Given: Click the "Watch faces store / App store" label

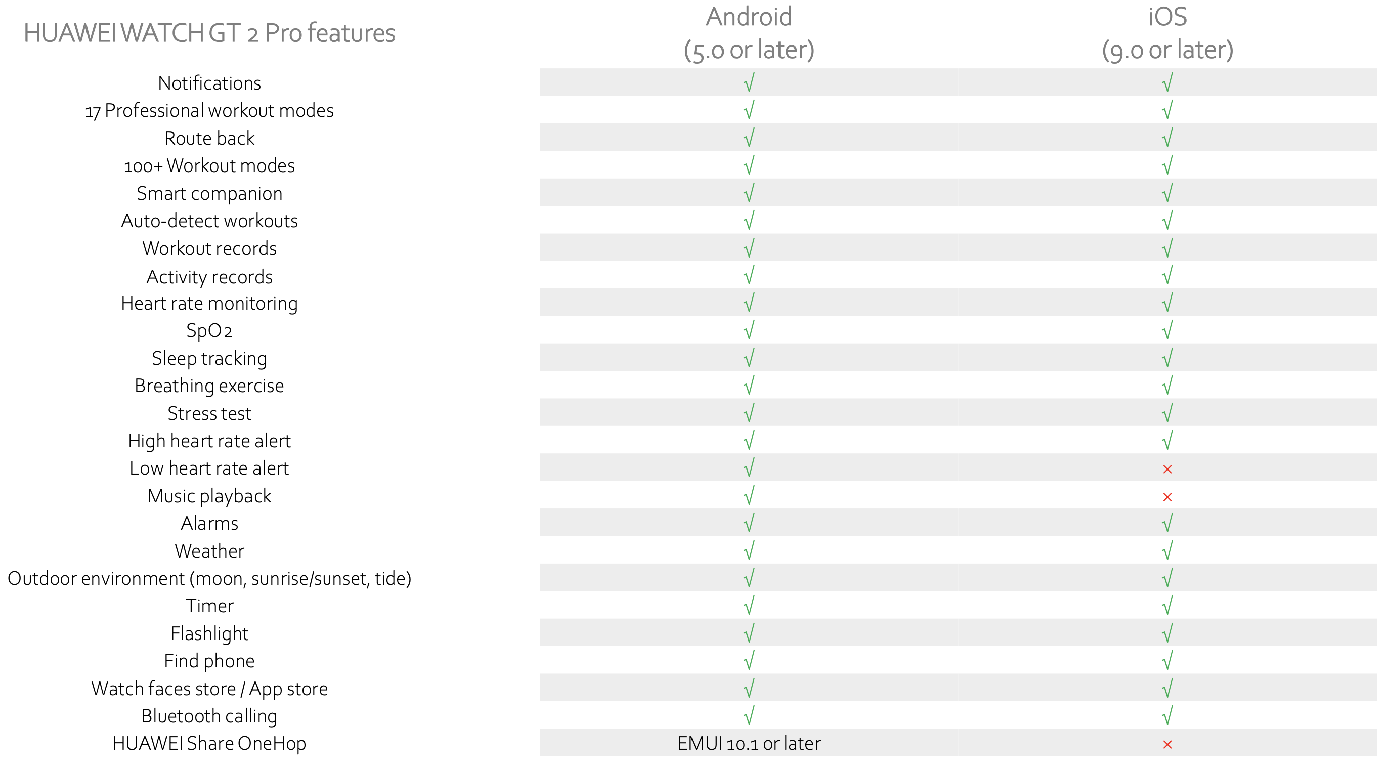Looking at the screenshot, I should click(209, 689).
